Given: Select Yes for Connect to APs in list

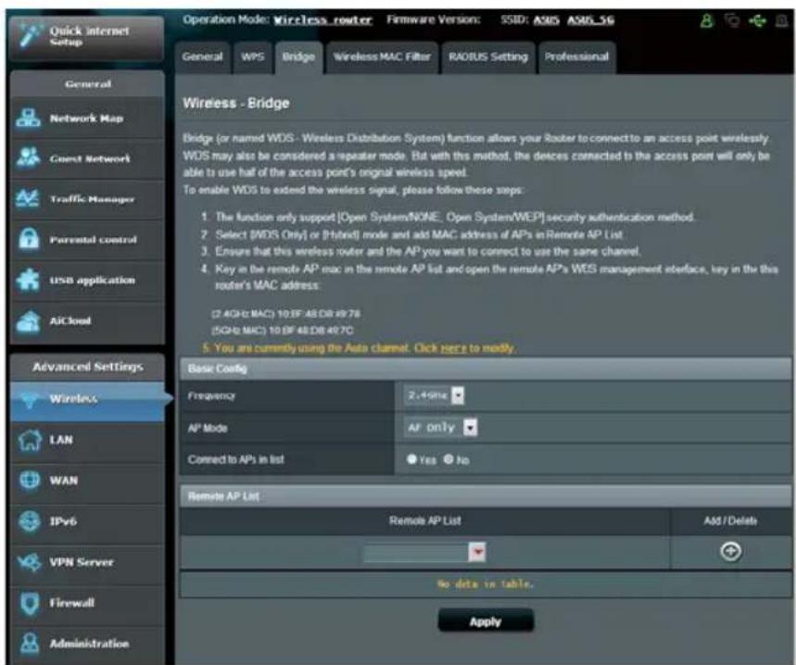Looking at the screenshot, I should pyautogui.click(x=411, y=459).
